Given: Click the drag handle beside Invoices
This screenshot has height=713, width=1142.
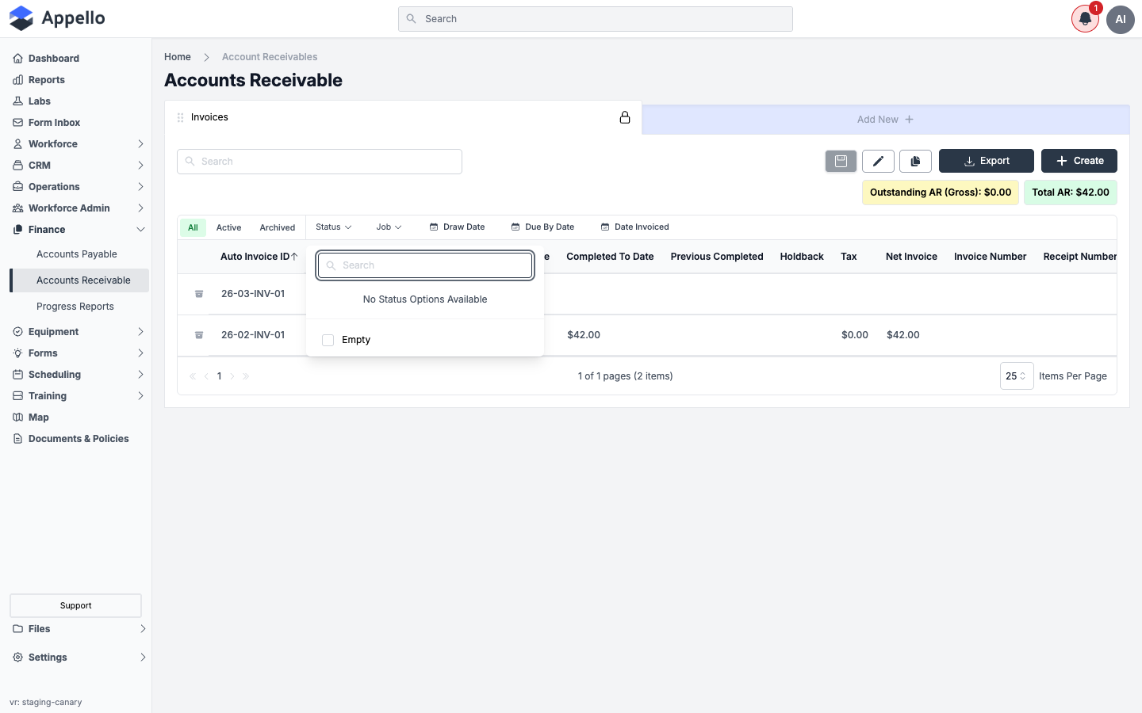Looking at the screenshot, I should click(x=180, y=117).
